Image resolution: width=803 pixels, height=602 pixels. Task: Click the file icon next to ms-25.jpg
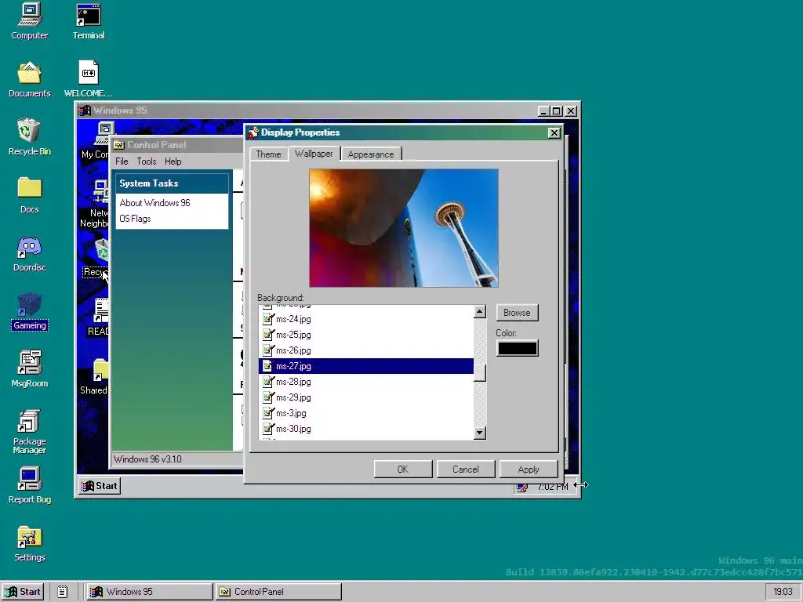[268, 335]
